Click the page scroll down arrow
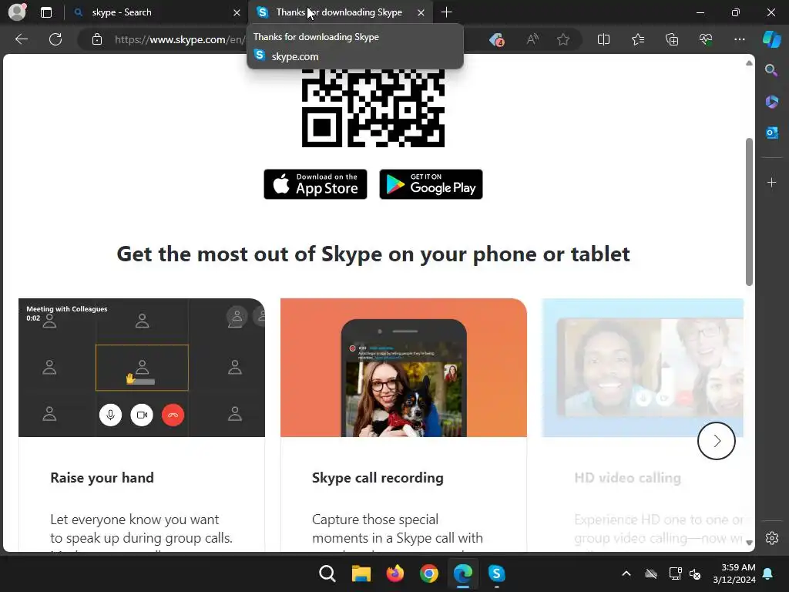This screenshot has height=592, width=789. [749, 543]
